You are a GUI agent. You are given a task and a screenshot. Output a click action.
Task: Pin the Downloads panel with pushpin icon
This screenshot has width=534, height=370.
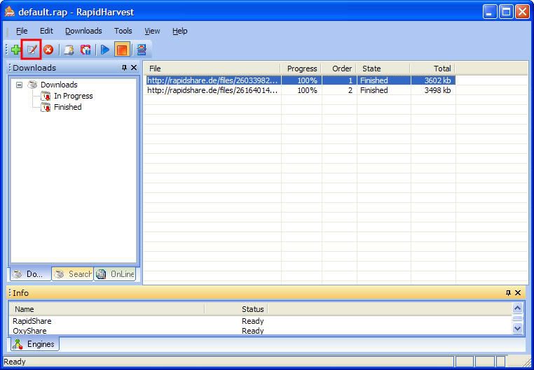pyautogui.click(x=124, y=68)
